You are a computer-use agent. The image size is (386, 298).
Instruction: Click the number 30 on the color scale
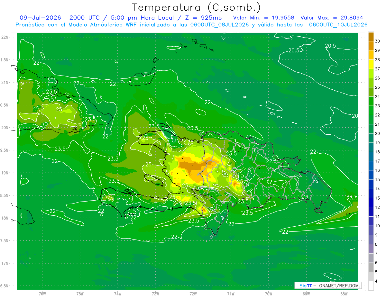pos(378,41)
